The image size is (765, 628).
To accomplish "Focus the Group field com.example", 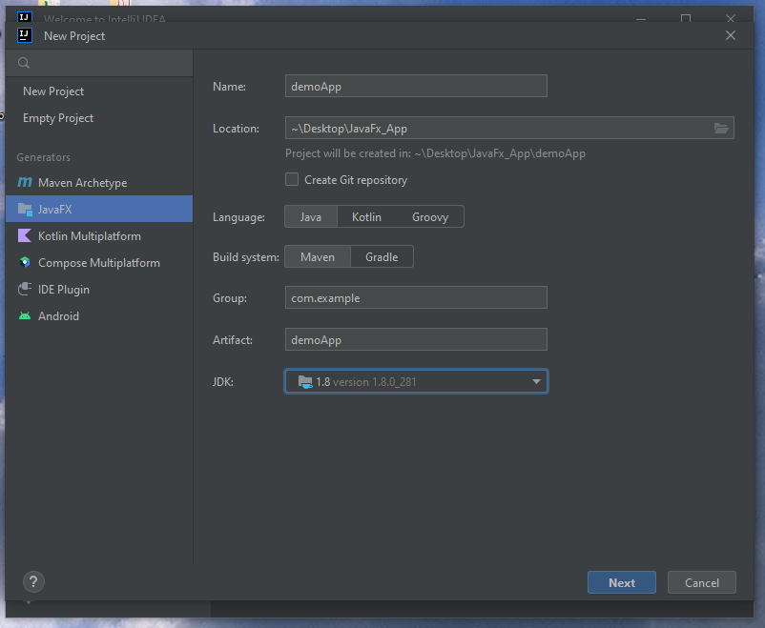I will tap(416, 297).
